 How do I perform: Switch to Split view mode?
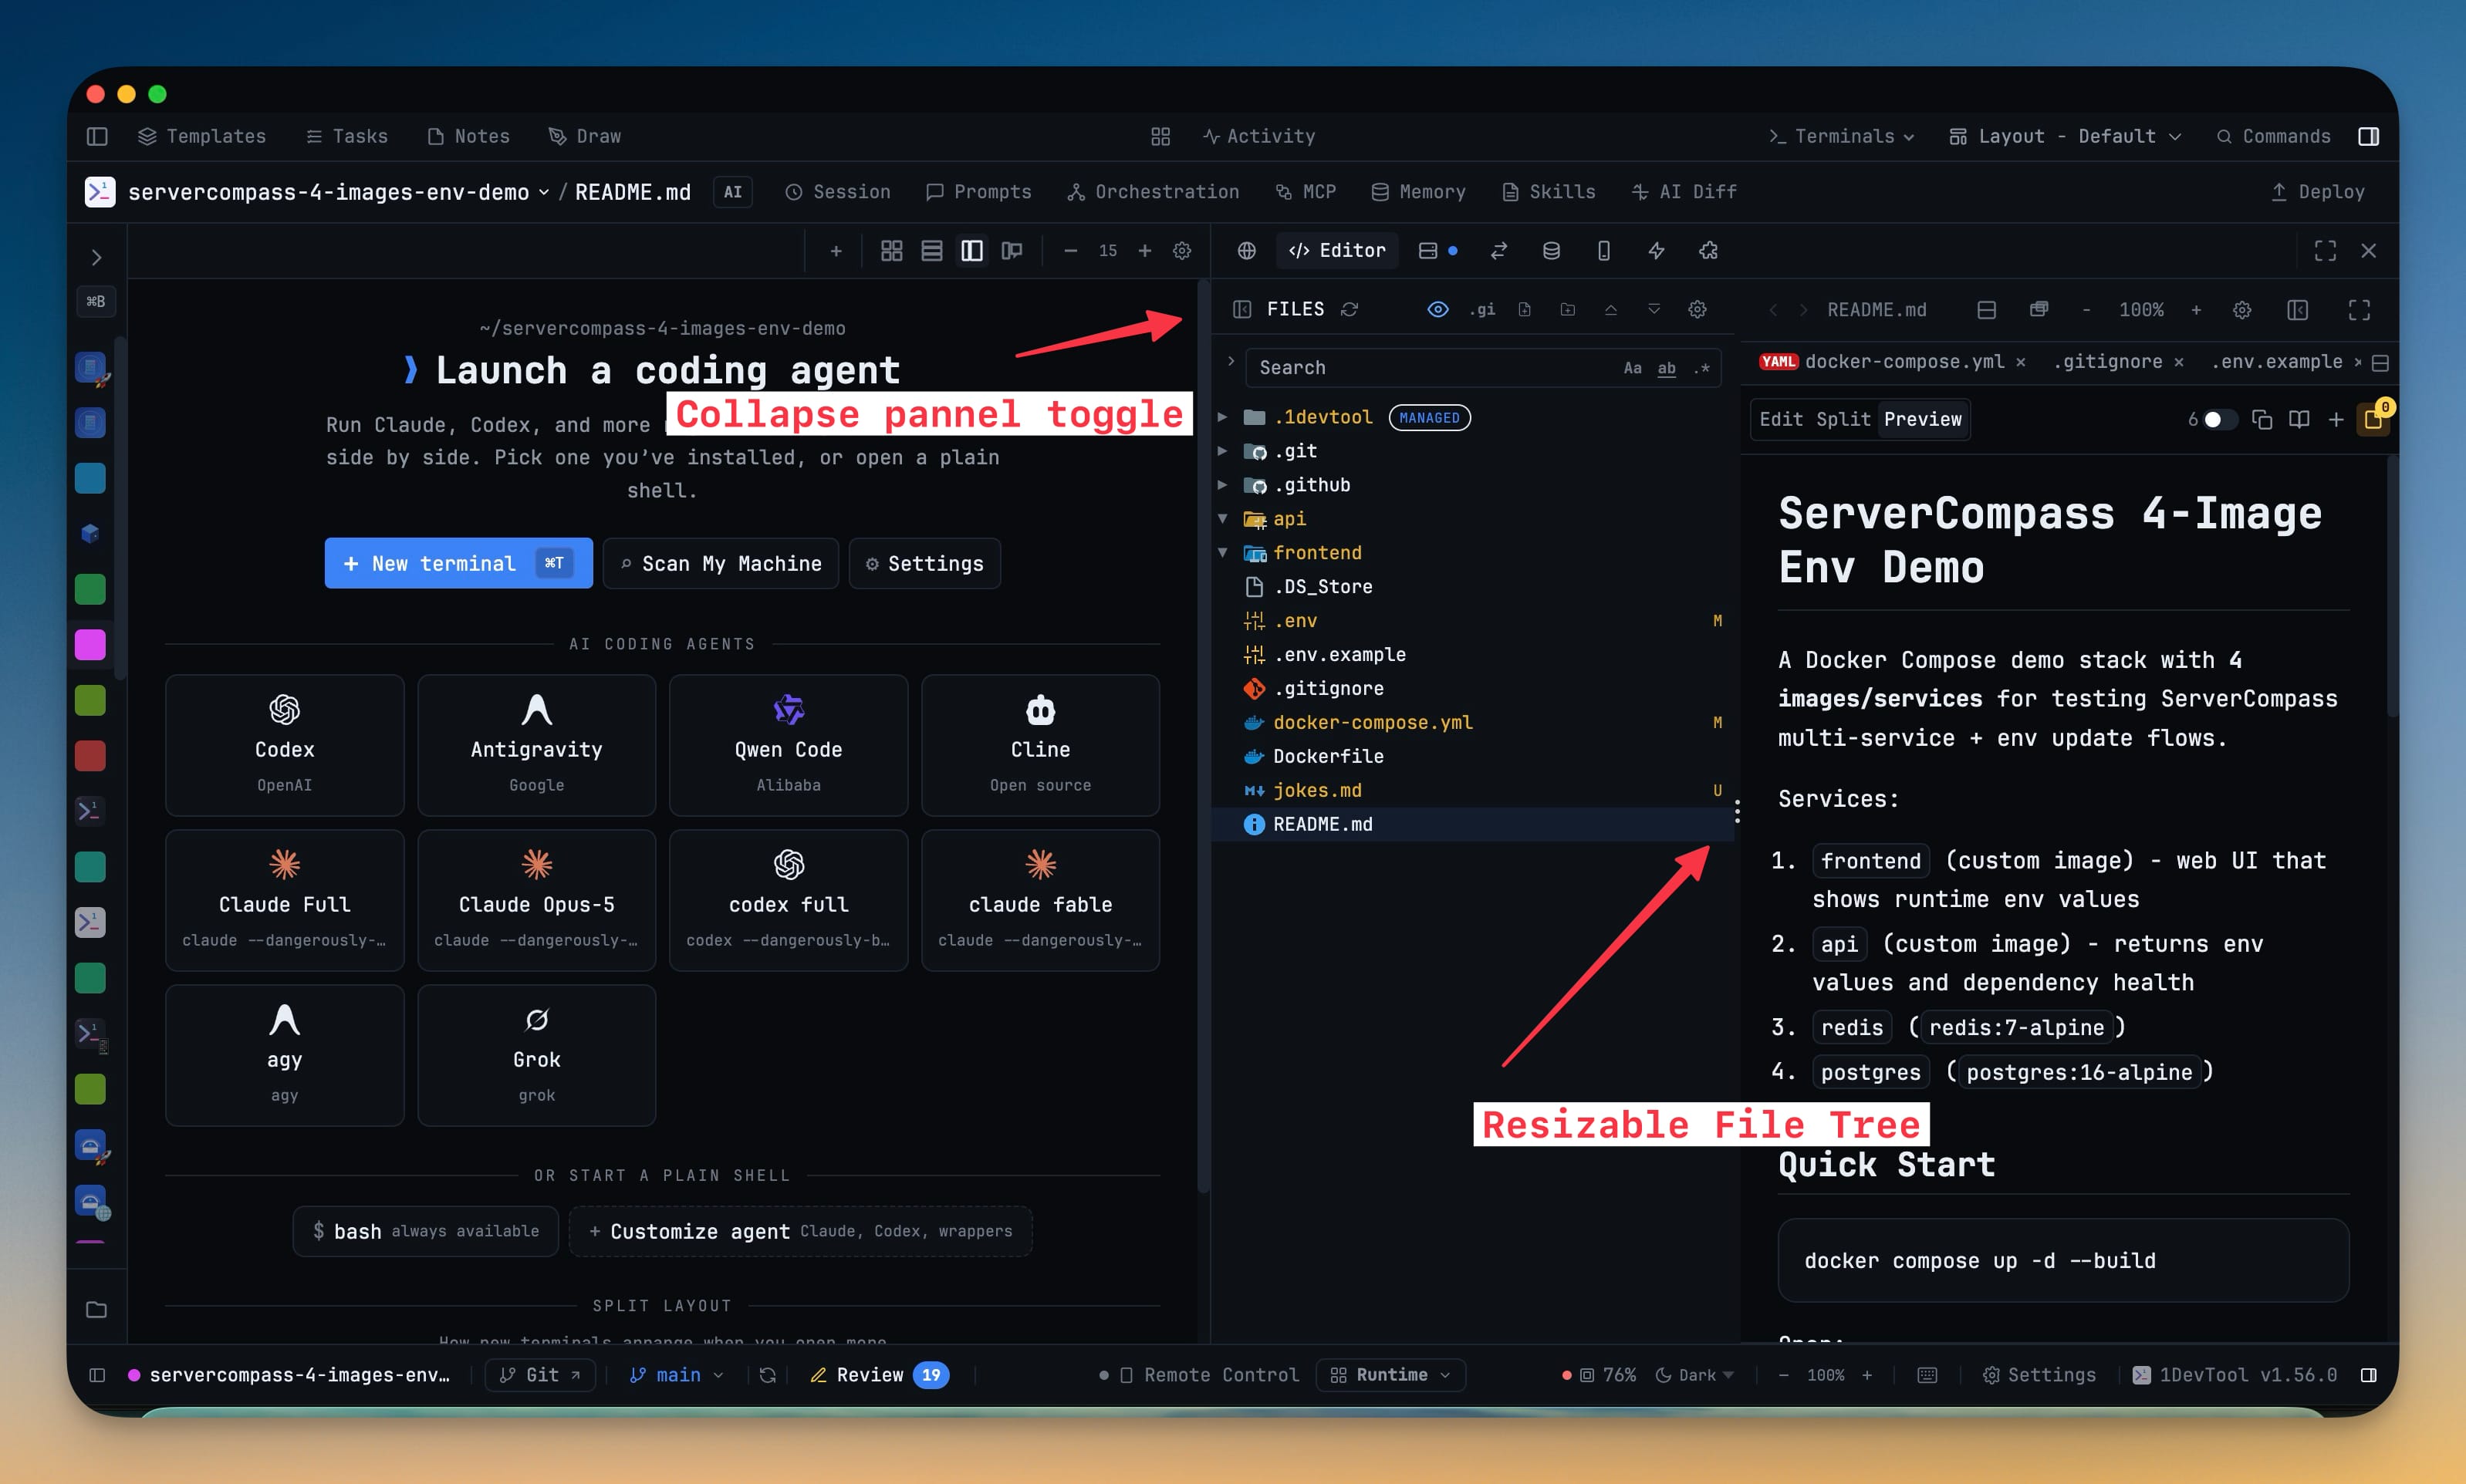point(1843,419)
